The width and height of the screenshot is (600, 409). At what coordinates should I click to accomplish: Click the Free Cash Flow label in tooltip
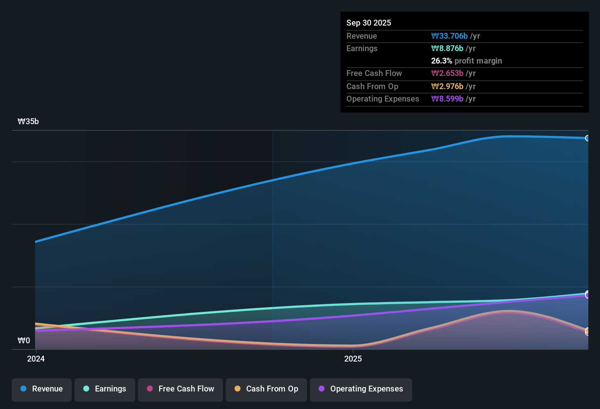tap(374, 73)
